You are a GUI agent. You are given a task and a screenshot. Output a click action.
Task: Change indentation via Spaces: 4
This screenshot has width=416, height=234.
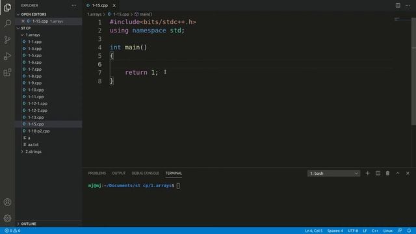coord(335,231)
